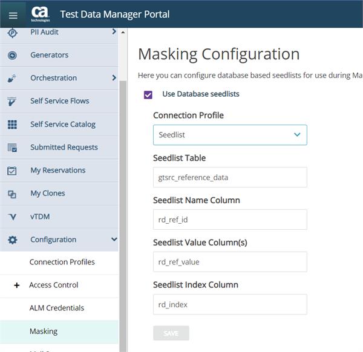Click the sidebar scrollbar up arrow
The image size is (363, 352).
(123, 33)
